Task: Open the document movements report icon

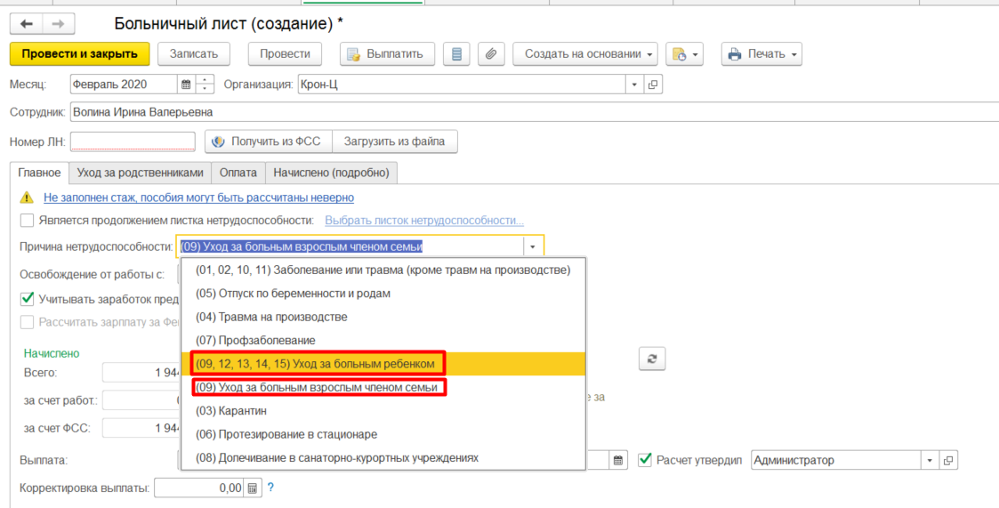Action: pyautogui.click(x=455, y=54)
